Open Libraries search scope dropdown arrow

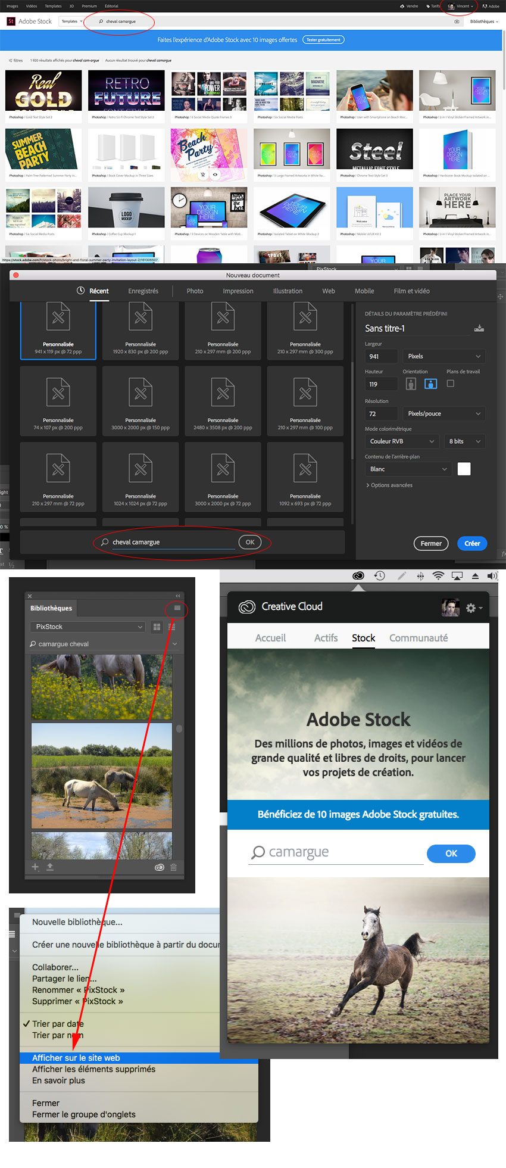click(x=174, y=644)
